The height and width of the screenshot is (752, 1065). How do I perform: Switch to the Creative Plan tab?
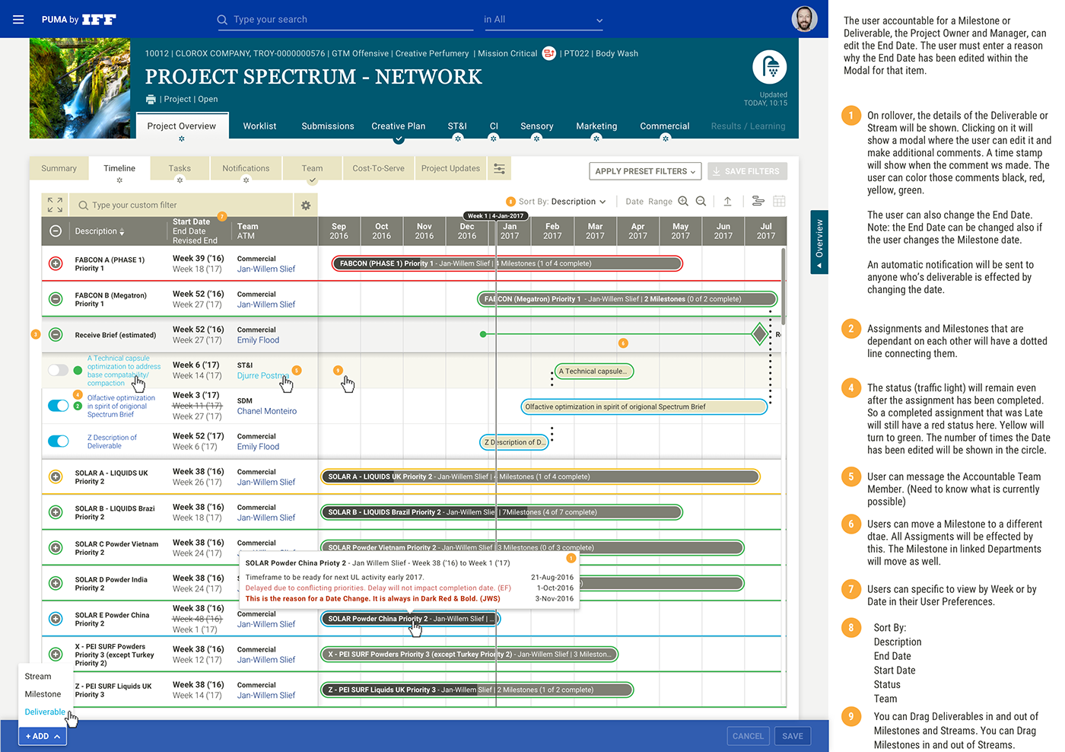[399, 126]
